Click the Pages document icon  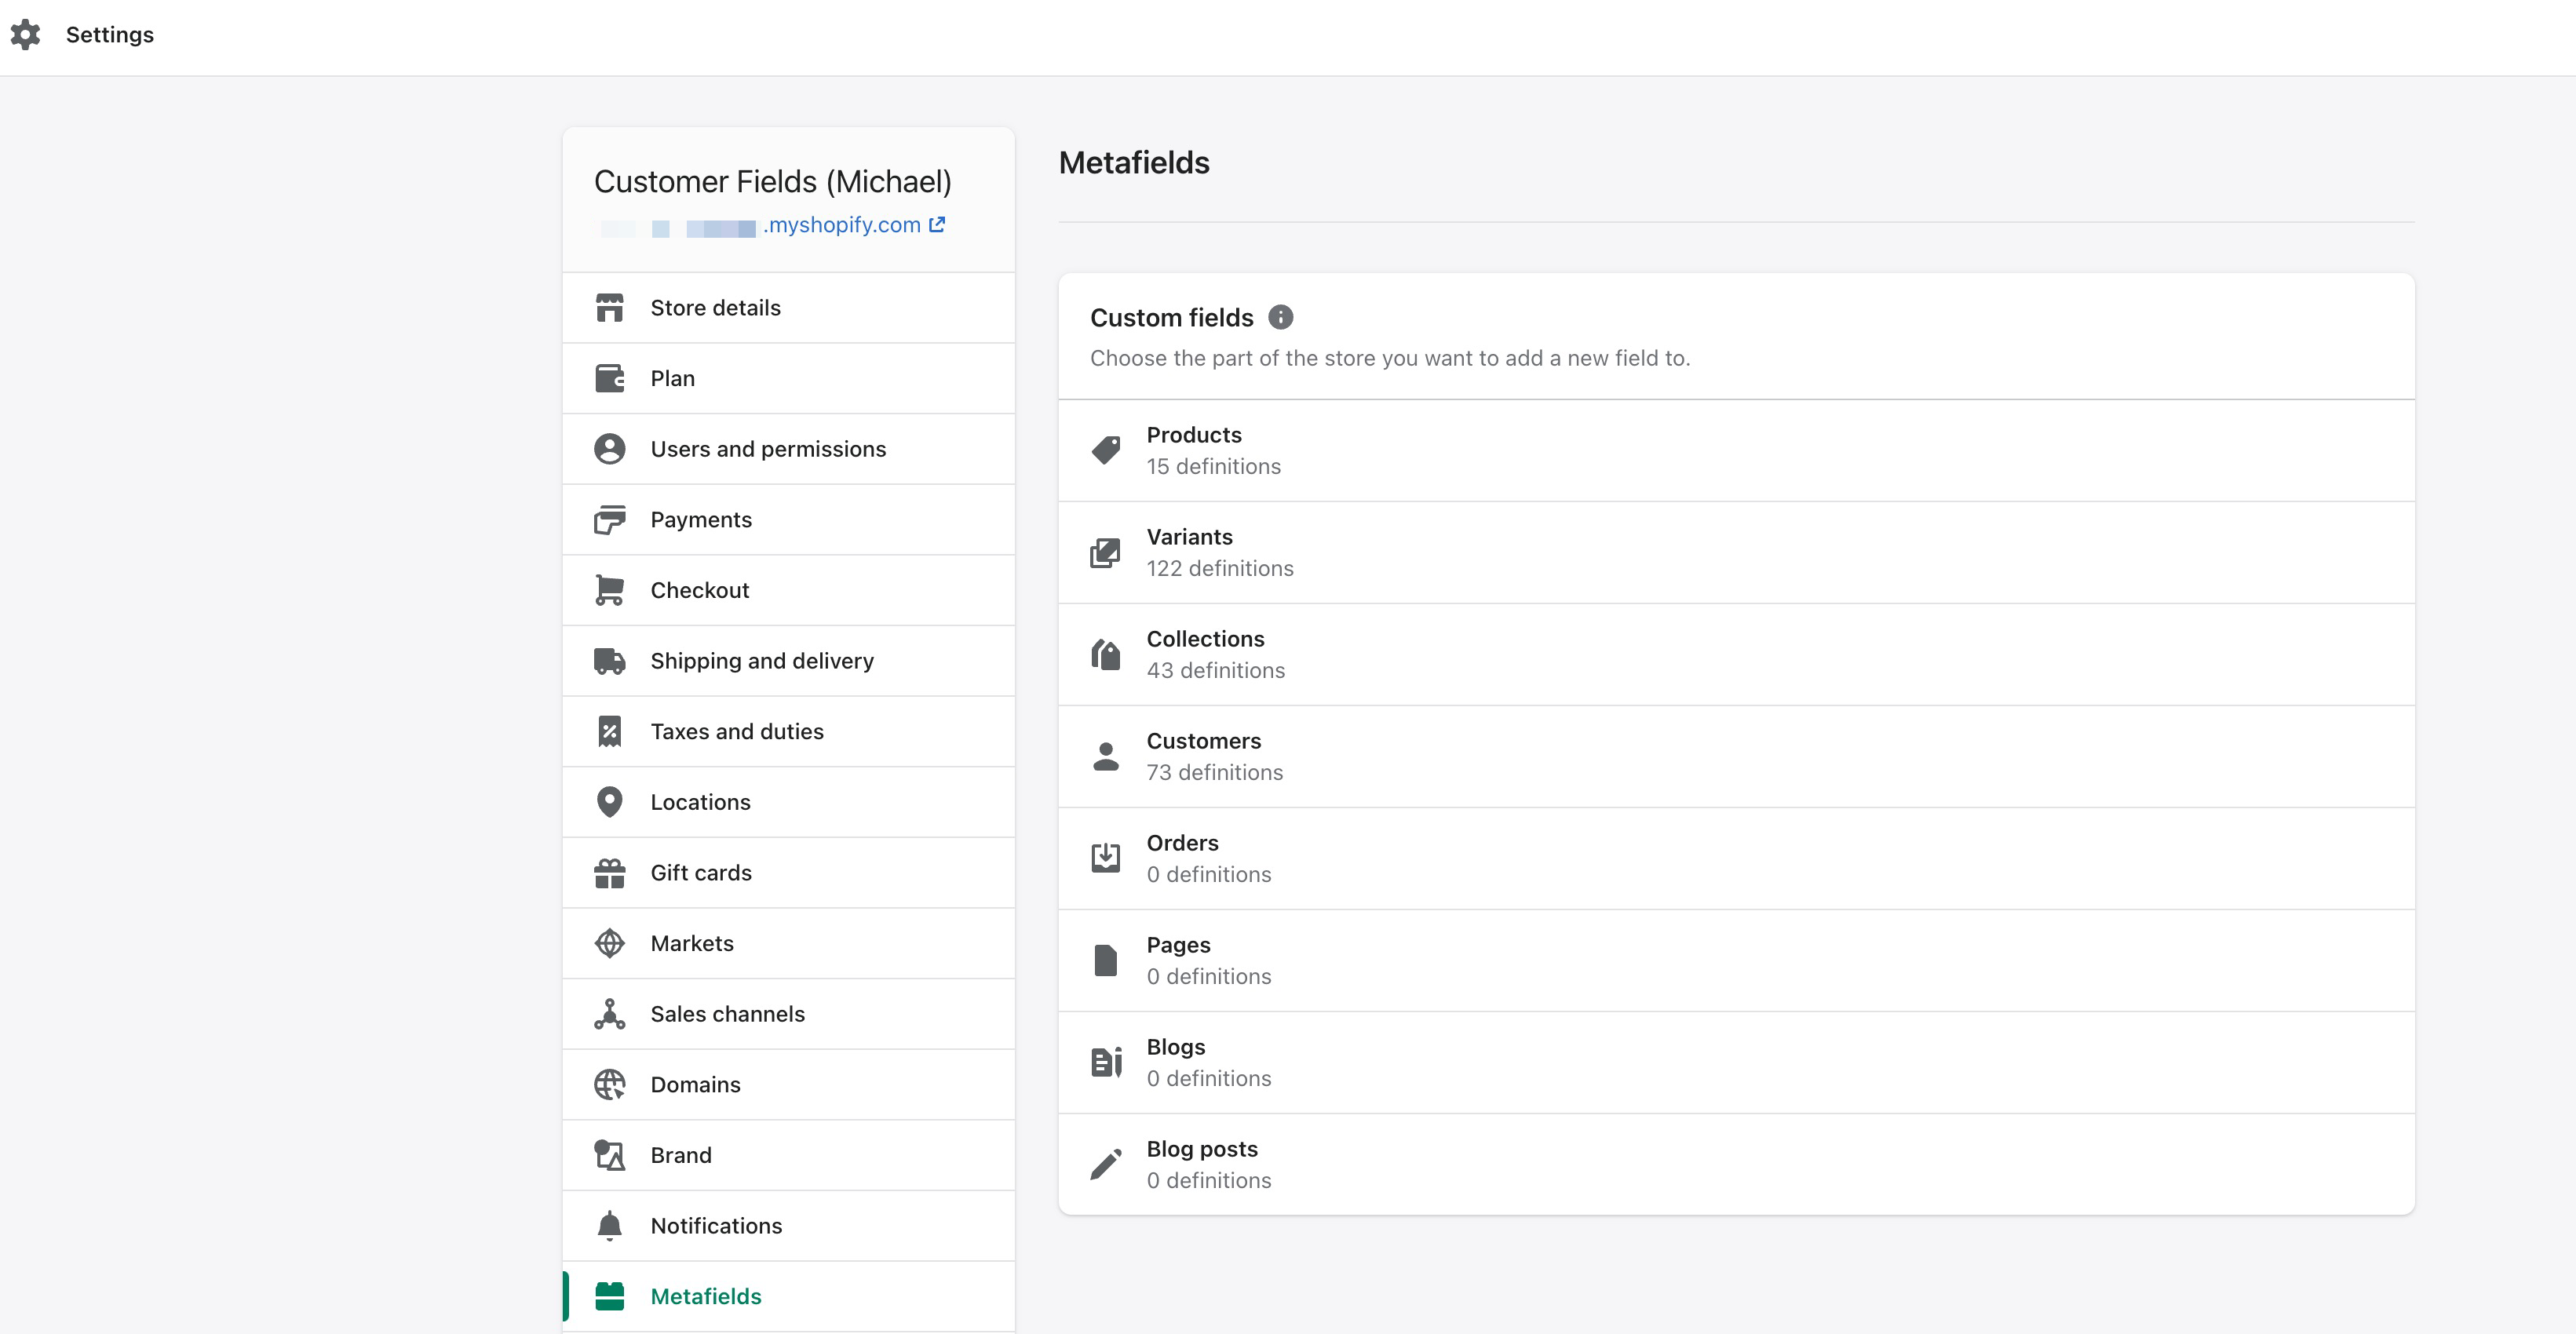point(1105,960)
